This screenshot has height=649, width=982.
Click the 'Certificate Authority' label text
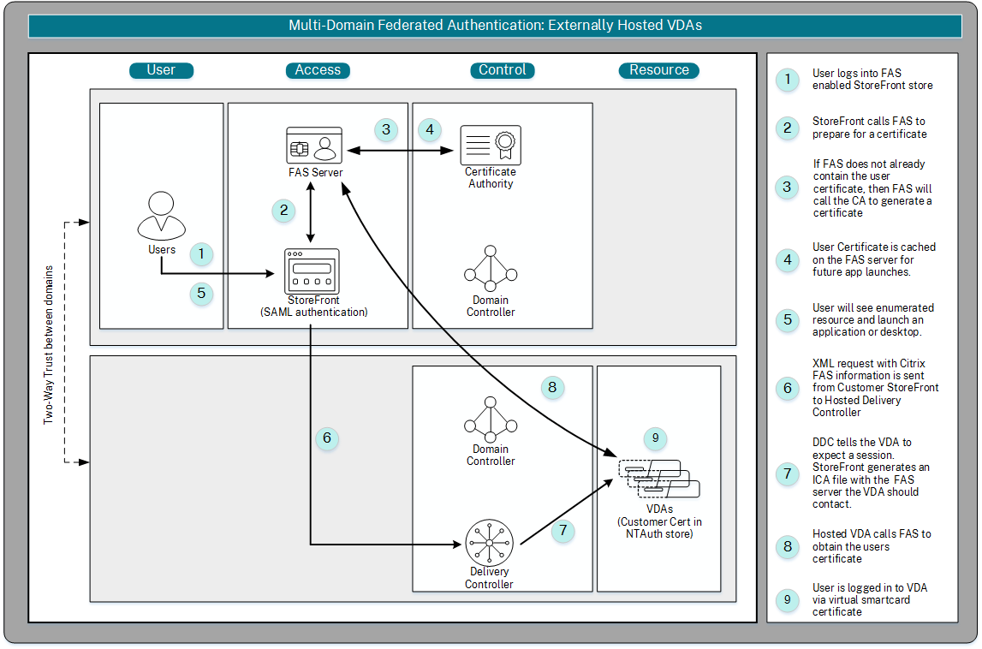[491, 177]
